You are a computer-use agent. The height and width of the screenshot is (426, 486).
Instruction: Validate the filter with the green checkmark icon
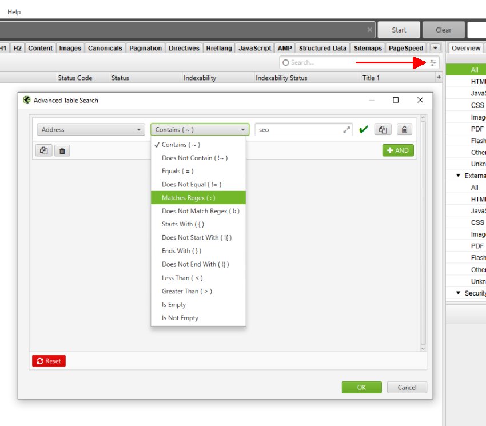coord(362,129)
